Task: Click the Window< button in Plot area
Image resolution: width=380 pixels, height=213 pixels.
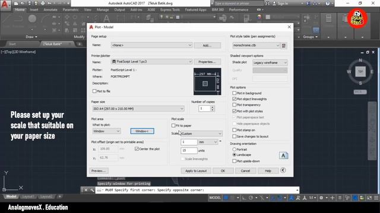Action: tap(142, 131)
